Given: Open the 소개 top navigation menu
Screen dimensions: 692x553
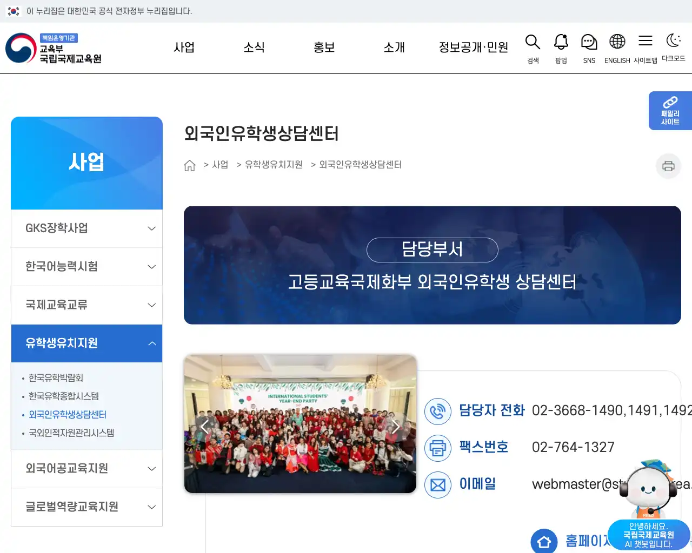Looking at the screenshot, I should [394, 48].
